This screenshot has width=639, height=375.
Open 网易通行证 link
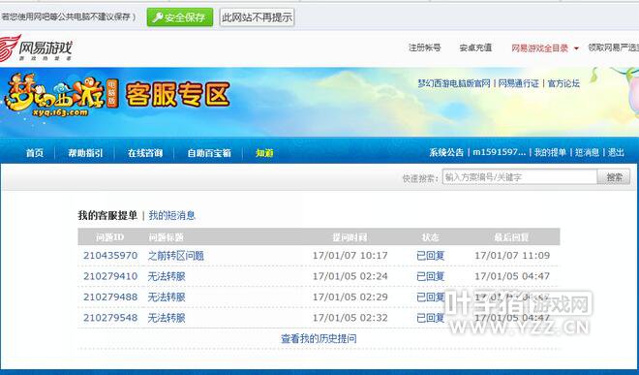518,83
